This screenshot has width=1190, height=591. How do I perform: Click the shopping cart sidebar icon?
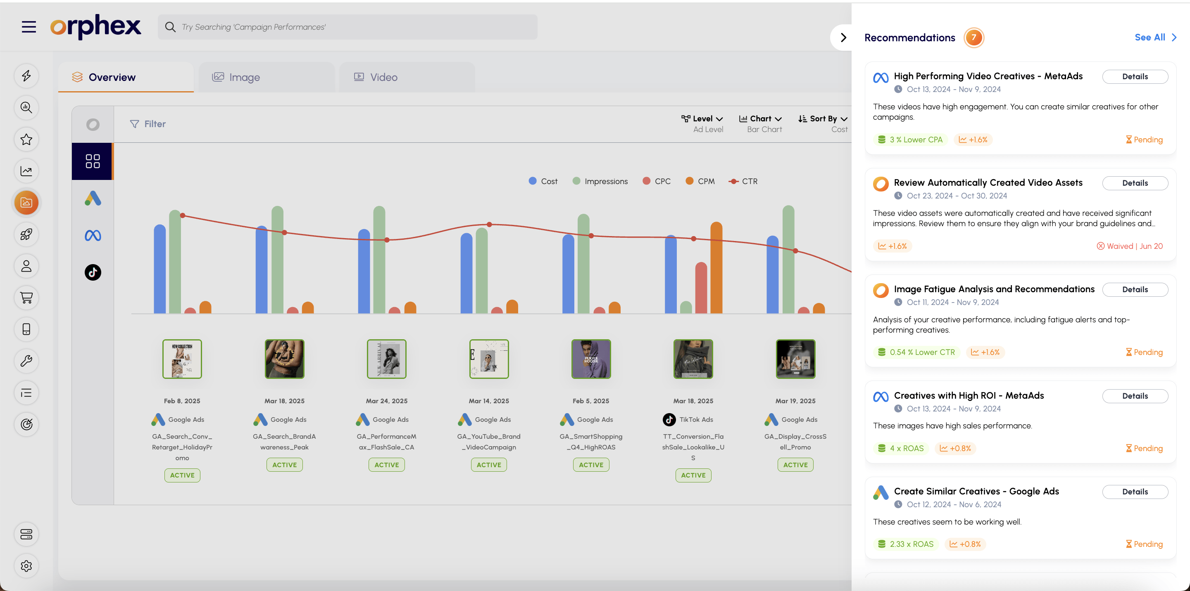[x=26, y=298]
